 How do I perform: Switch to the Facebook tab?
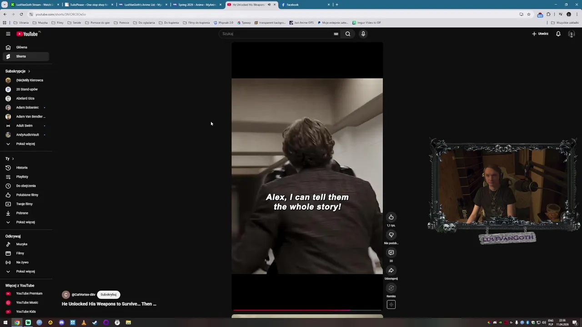tap(305, 5)
